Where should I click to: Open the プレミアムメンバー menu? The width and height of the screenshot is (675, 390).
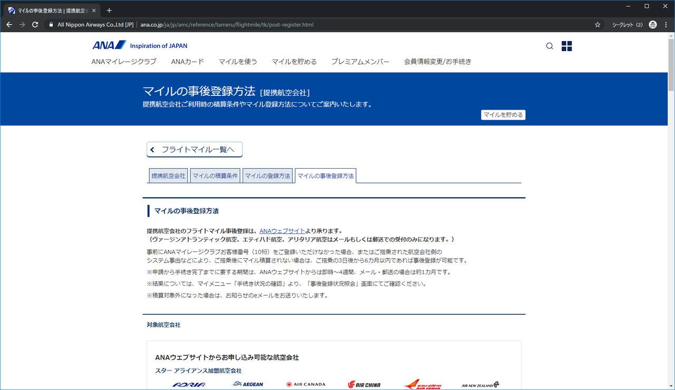[360, 62]
